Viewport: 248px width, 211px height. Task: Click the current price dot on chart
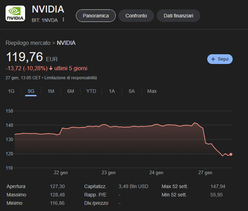[231, 154]
